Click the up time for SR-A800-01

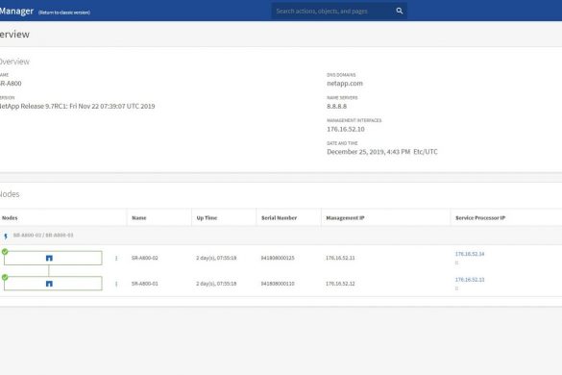[216, 284]
